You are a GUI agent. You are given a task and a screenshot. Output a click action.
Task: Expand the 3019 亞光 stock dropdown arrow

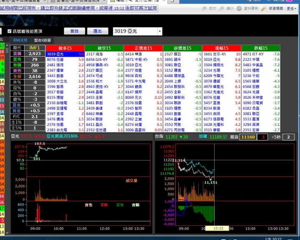160,31
